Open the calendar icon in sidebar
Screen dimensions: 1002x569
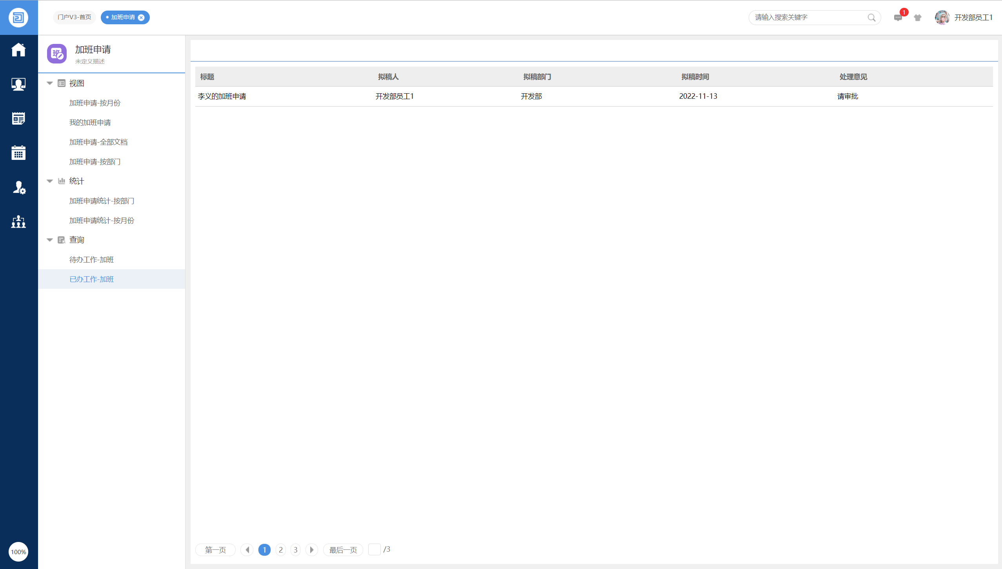[18, 153]
